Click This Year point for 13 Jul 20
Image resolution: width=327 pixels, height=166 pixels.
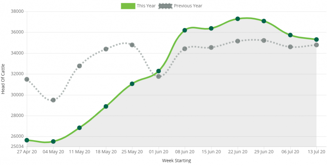[x=316, y=40]
